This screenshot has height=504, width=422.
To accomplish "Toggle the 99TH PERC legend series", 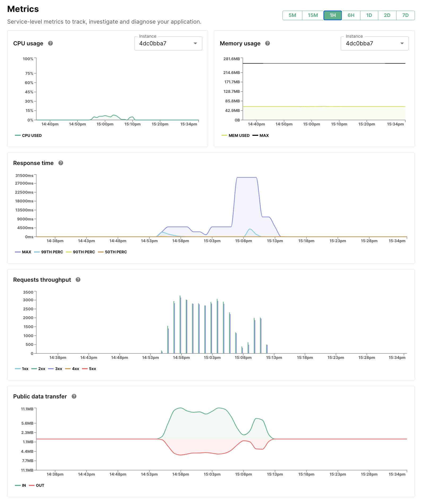I will pos(49,252).
